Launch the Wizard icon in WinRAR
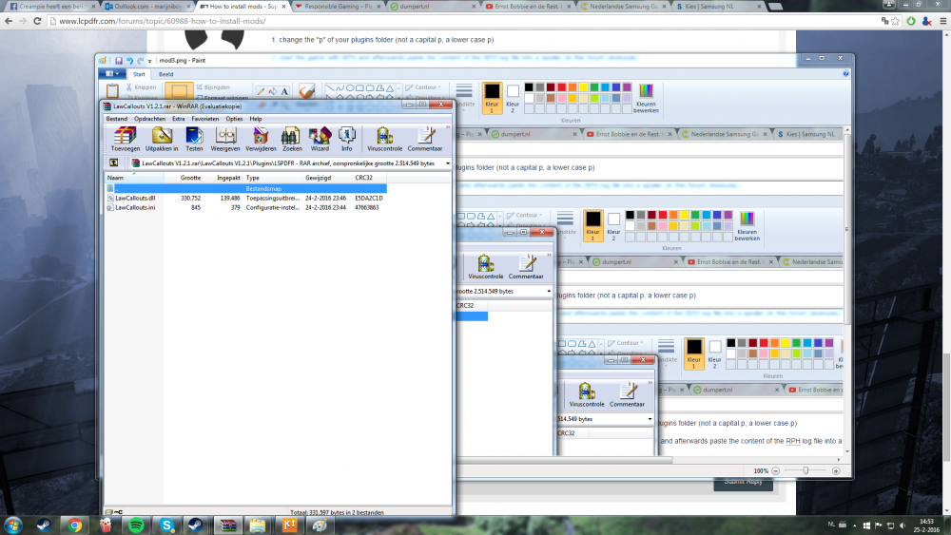 [320, 139]
